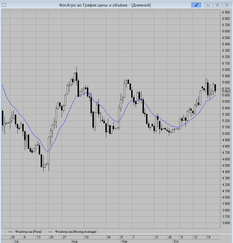
Task: Select the 'Sep' month label on time axis
Action: pyautogui.click(x=125, y=241)
